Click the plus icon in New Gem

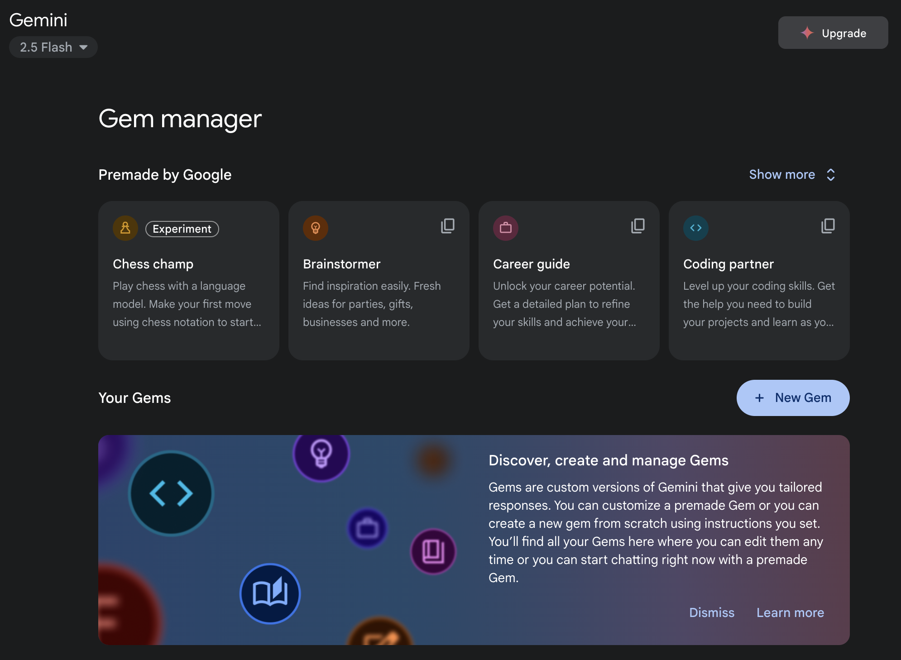tap(759, 398)
